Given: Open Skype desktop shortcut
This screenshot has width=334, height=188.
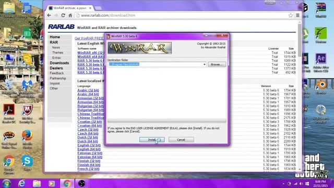Looking at the screenshot, I should 27,163.
